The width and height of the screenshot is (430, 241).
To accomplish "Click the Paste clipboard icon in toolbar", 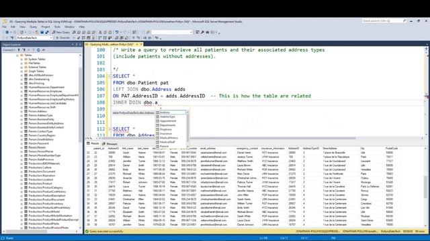I will [x=110, y=32].
